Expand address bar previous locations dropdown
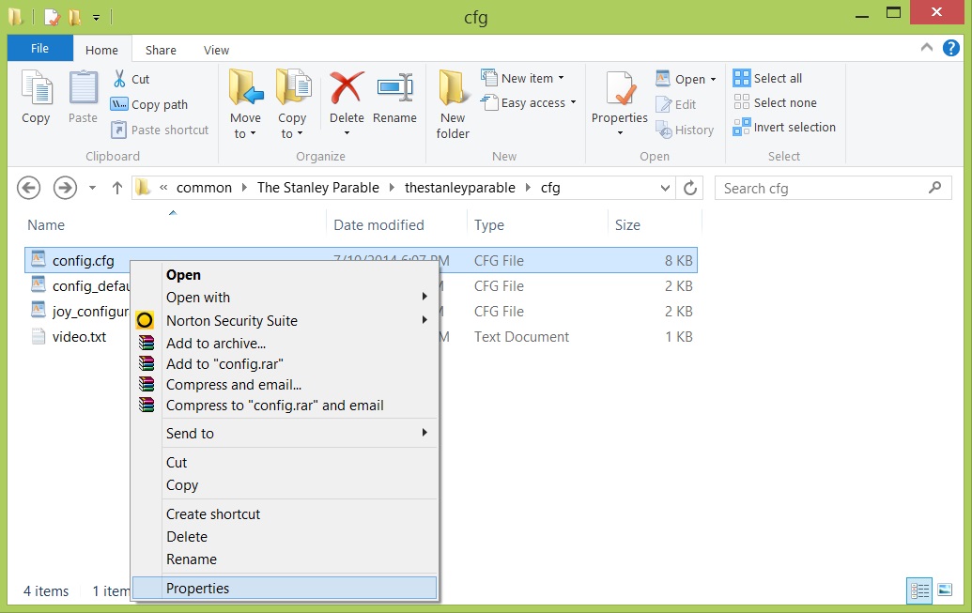This screenshot has height=613, width=972. (665, 188)
